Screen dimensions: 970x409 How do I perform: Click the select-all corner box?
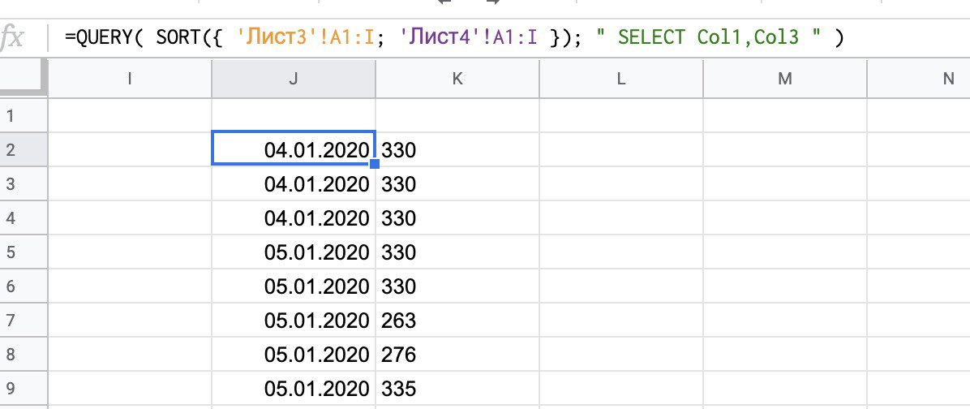(24, 79)
